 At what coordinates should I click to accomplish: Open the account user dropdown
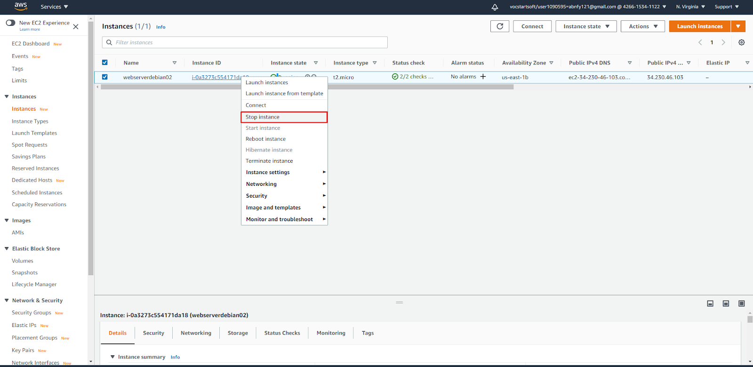pyautogui.click(x=588, y=7)
